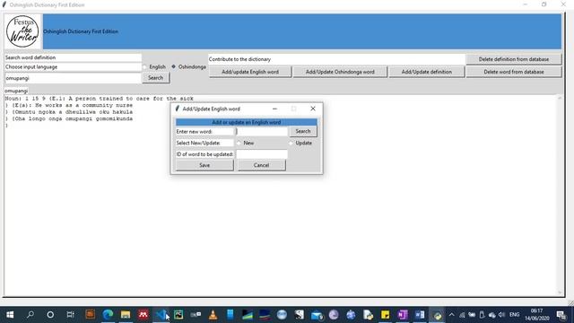Open the notification center icon
This screenshot has height=323, width=574.
pos(561,315)
